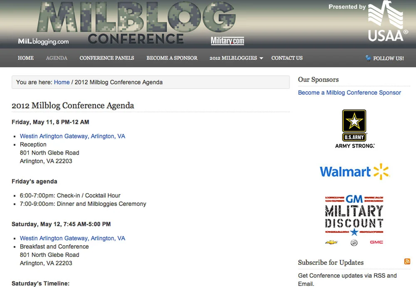The height and width of the screenshot is (288, 416).
Task: Click the MILblogging.com logo
Action: pos(43,41)
